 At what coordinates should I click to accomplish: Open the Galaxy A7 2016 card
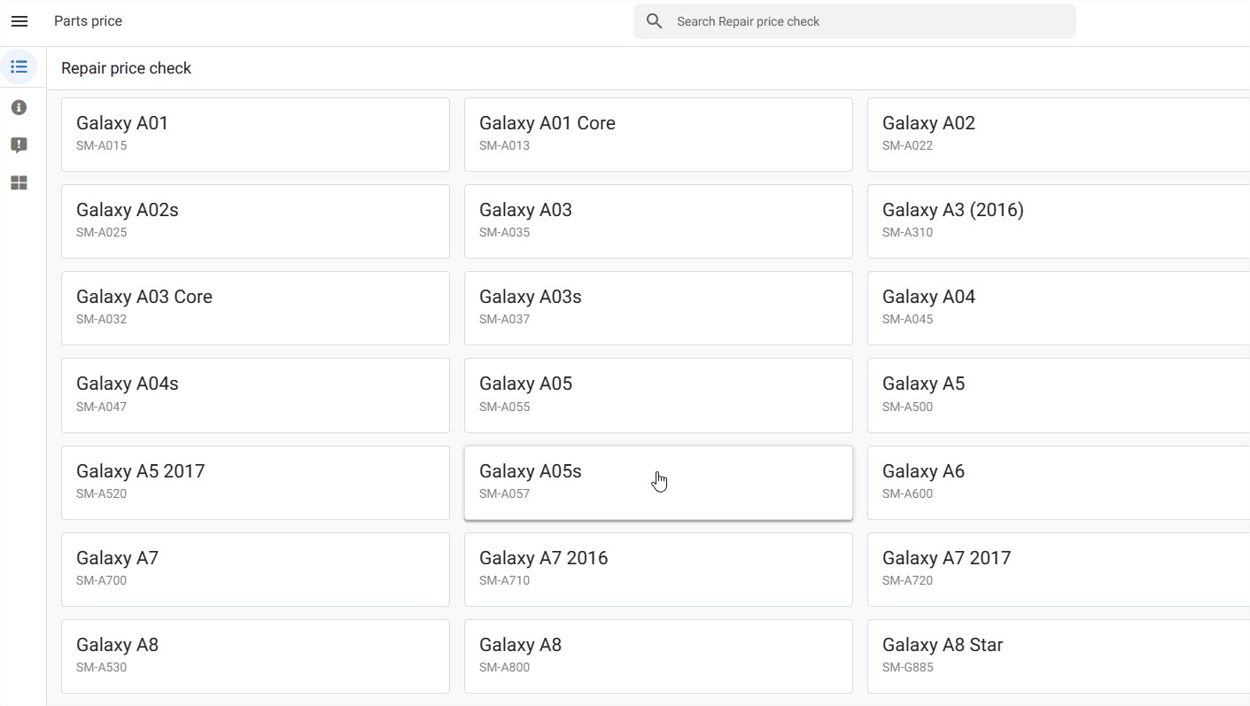658,570
